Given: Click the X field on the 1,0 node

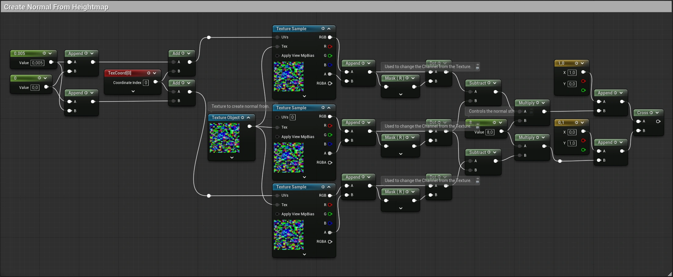Looking at the screenshot, I should click(x=572, y=73).
